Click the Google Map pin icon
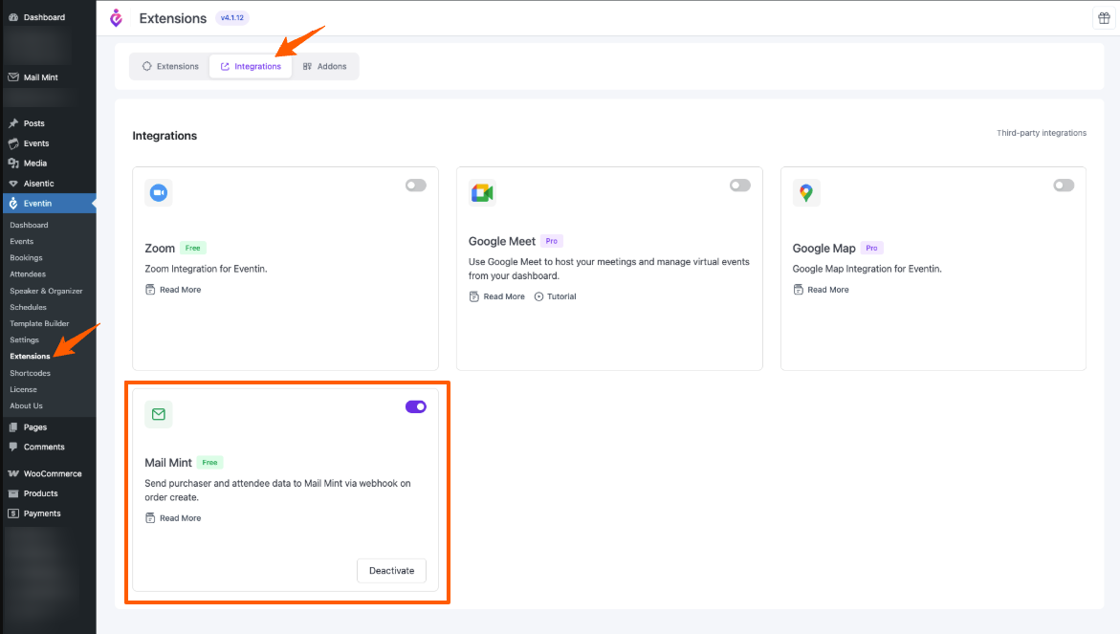This screenshot has height=634, width=1120. pyautogui.click(x=805, y=193)
